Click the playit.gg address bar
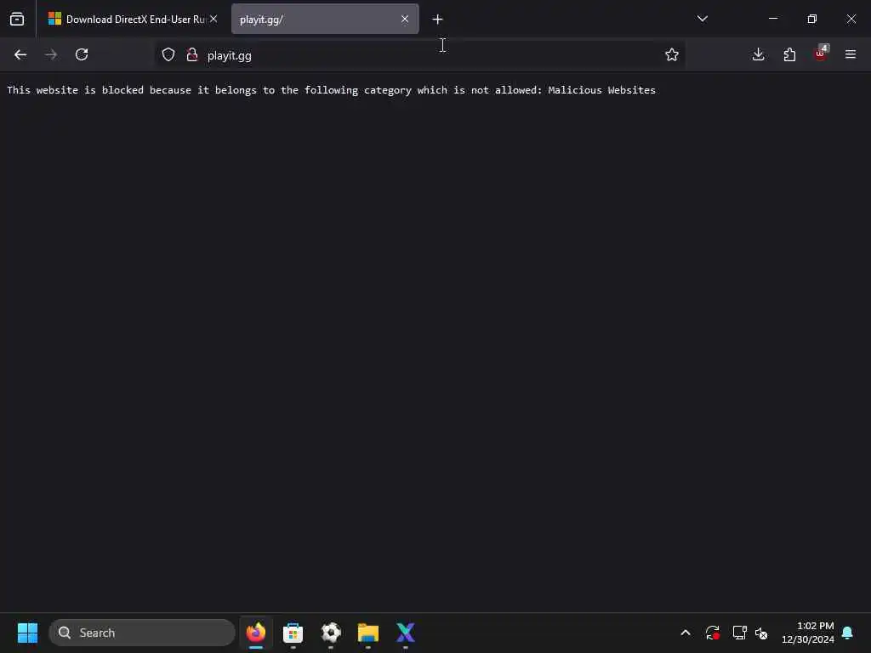 [420, 55]
